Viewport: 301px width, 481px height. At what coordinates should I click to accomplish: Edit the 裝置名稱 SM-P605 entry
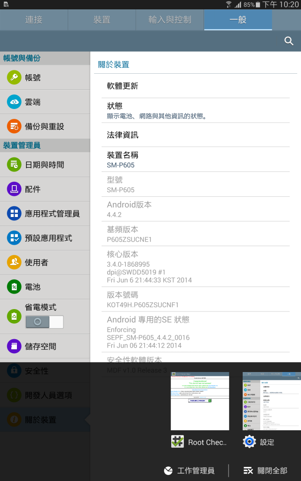tap(196, 160)
